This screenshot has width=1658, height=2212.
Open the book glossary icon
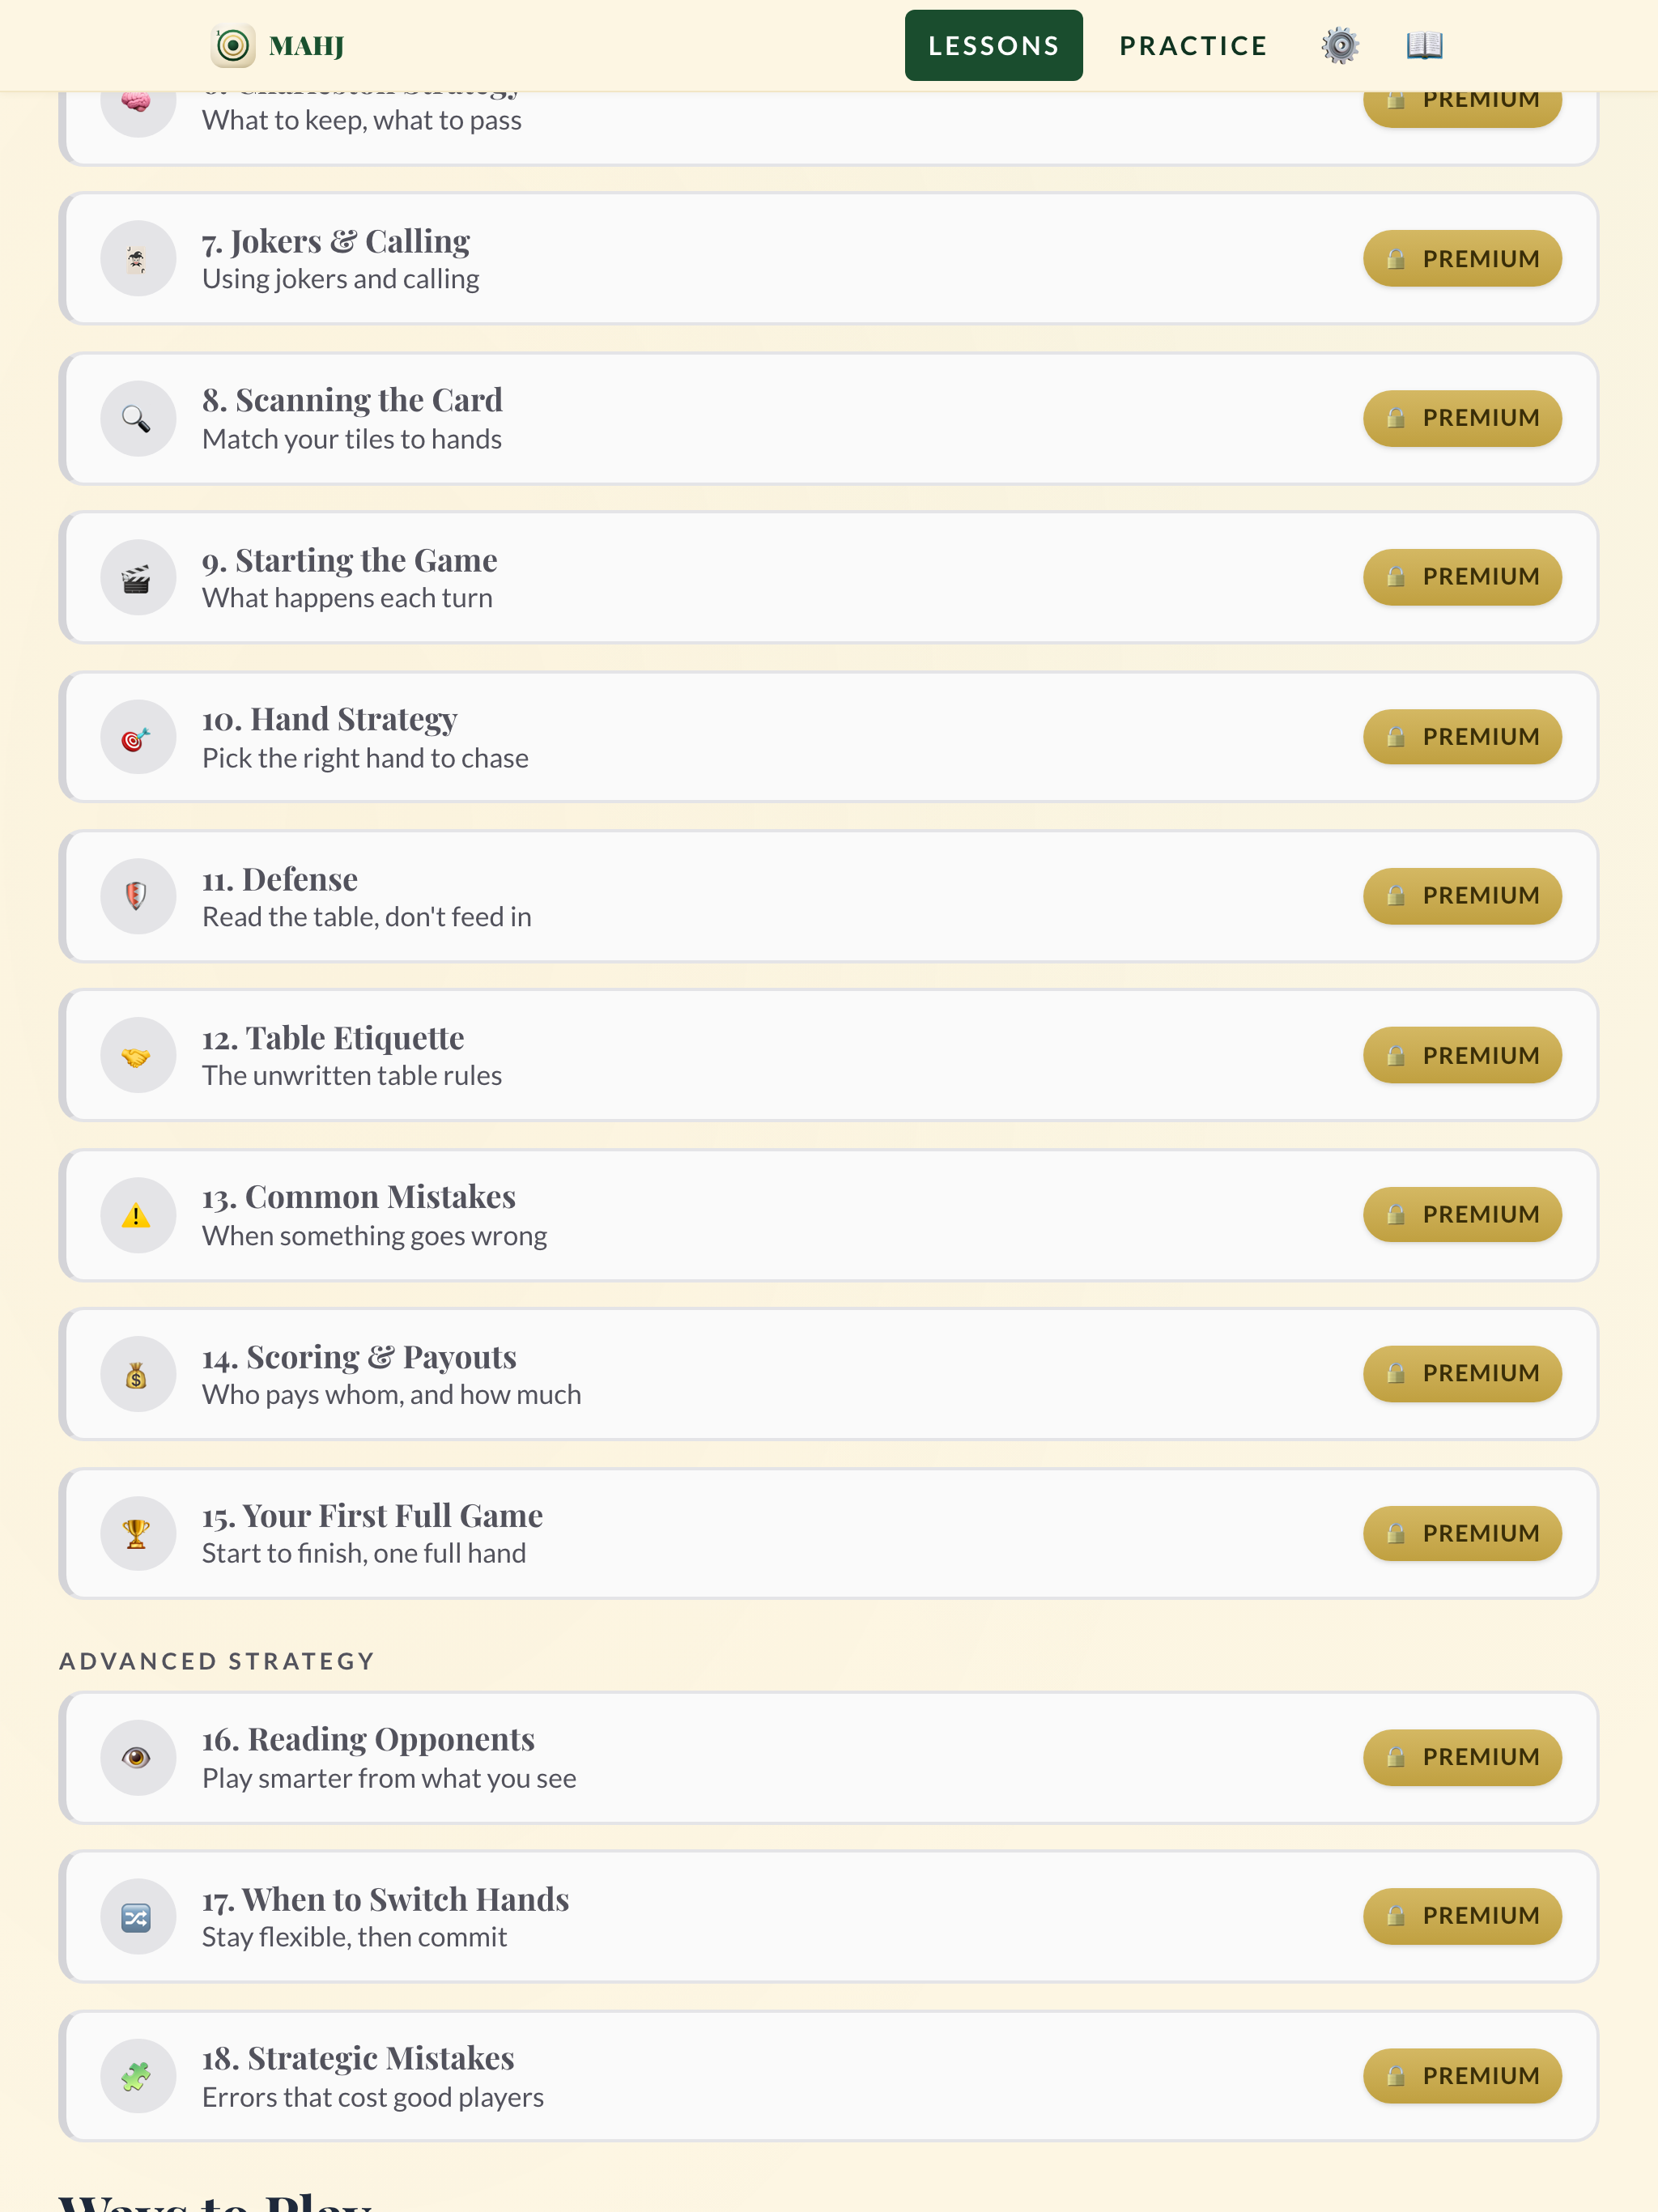1424,46
